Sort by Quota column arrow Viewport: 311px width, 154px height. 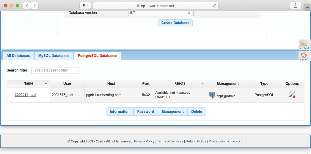pos(202,84)
